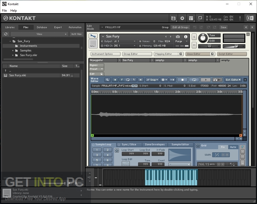
Task: Show instrument info icon
Action: tap(185, 37)
